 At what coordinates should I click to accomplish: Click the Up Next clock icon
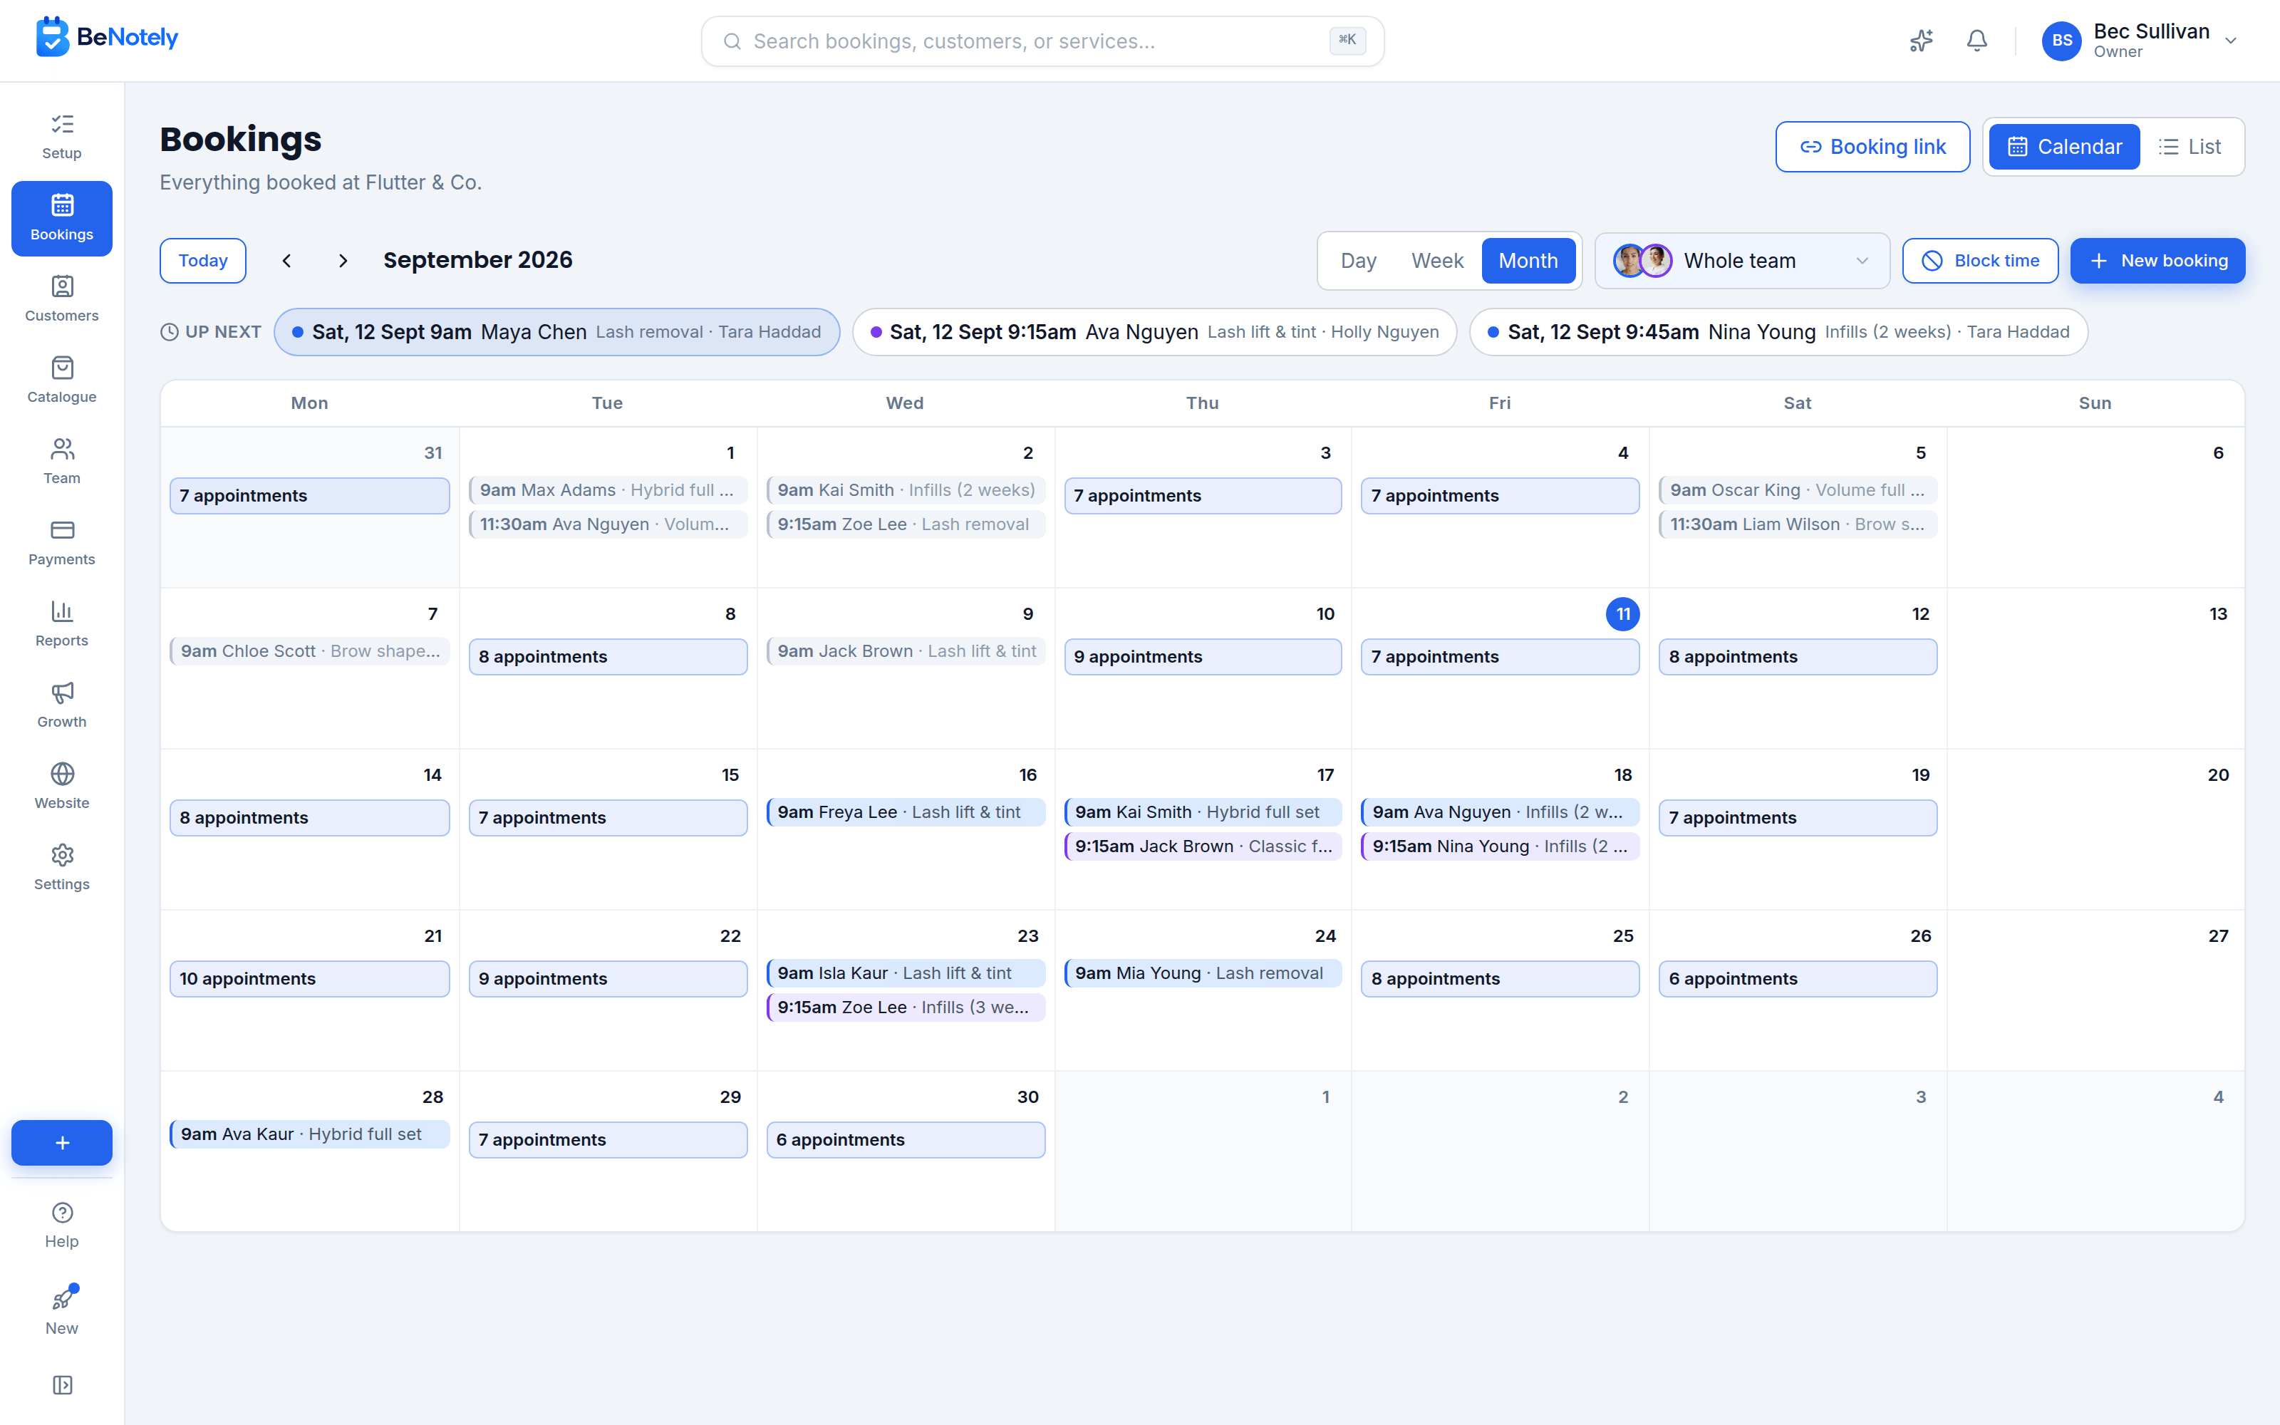pyautogui.click(x=170, y=332)
